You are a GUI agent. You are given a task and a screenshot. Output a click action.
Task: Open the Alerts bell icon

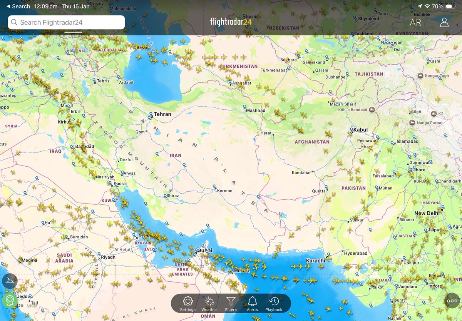[x=252, y=301]
